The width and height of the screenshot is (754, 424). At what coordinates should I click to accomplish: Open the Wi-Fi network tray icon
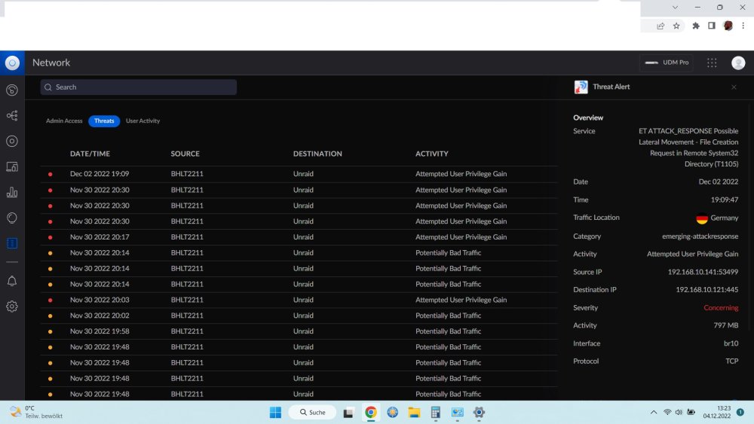tap(667, 413)
